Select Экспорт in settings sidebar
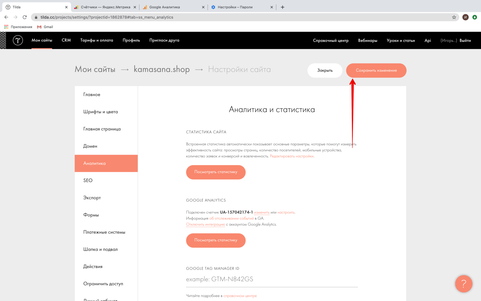The width and height of the screenshot is (481, 301). click(x=106, y=198)
